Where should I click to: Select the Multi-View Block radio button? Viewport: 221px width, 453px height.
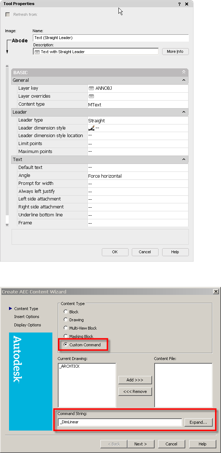coord(65,328)
